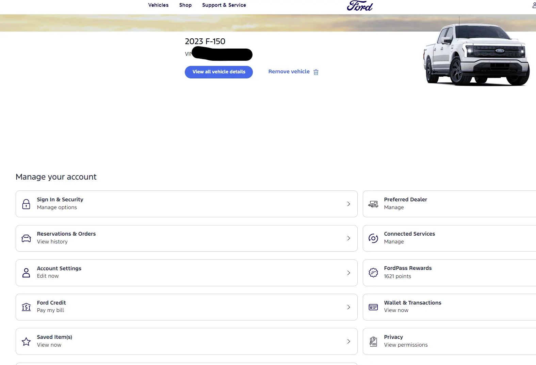
Task: Click the Remove vehicle link
Action: pyautogui.click(x=289, y=72)
